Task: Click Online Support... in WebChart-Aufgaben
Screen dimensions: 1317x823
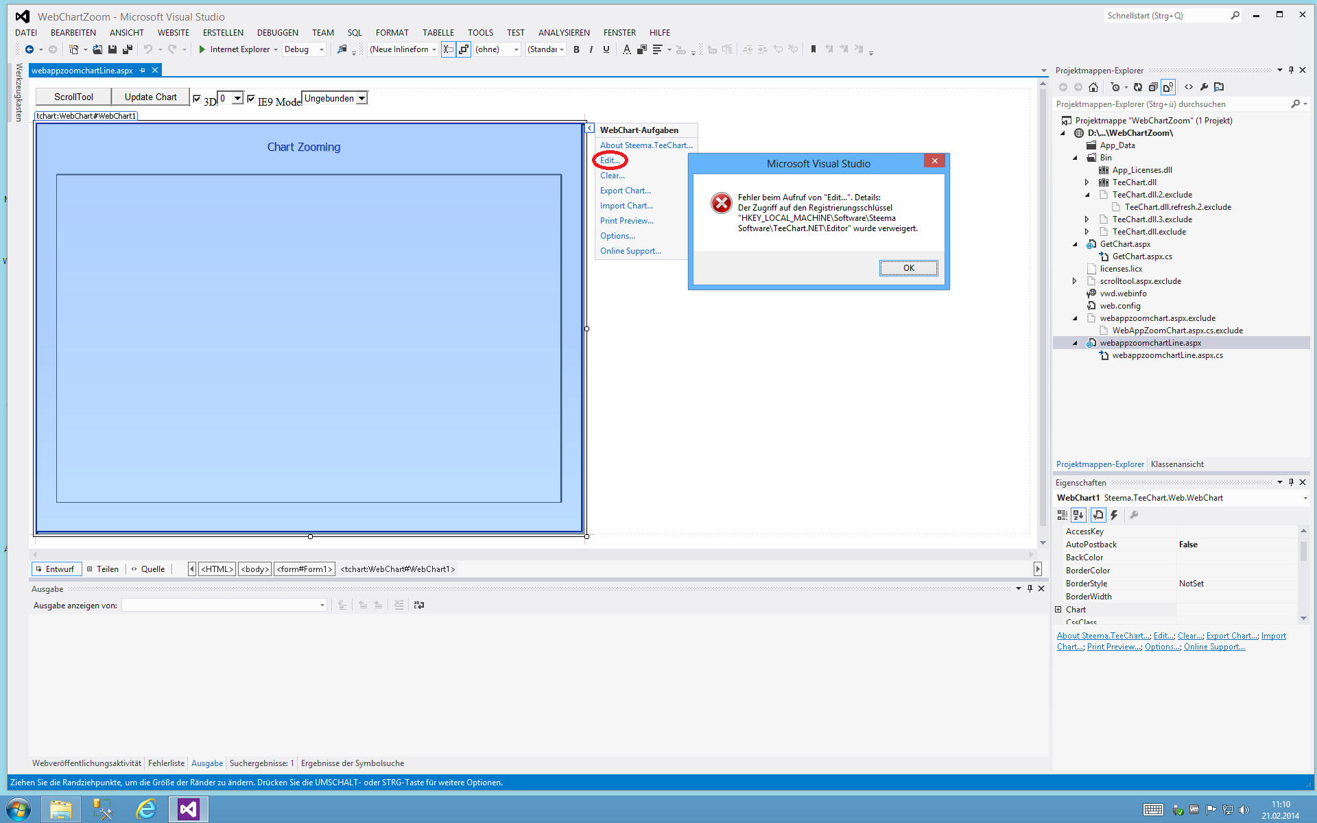Action: click(x=630, y=251)
